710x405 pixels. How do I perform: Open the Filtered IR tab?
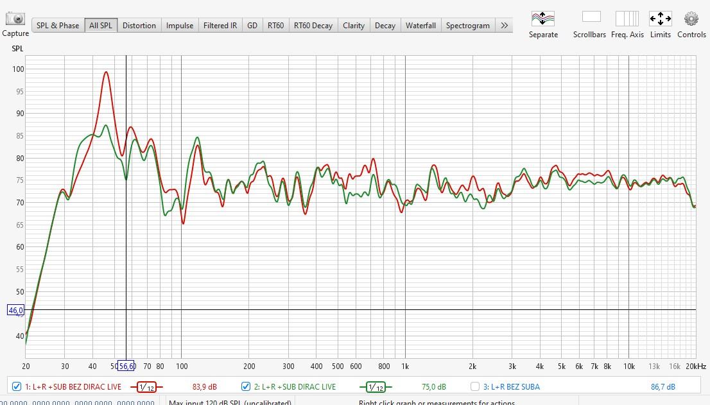click(220, 26)
